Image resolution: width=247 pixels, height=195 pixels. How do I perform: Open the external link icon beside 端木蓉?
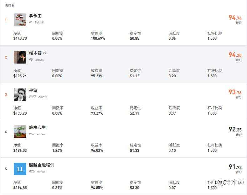click(x=44, y=53)
